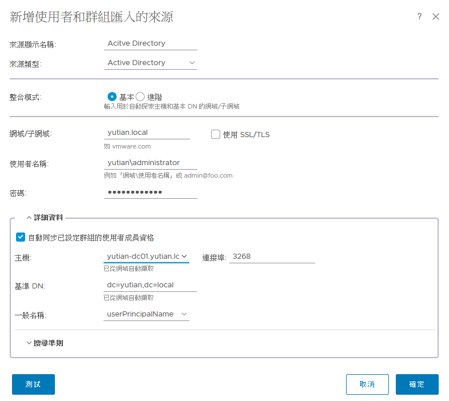Click the 測試 button
Image resolution: width=449 pixels, height=401 pixels.
tap(33, 384)
